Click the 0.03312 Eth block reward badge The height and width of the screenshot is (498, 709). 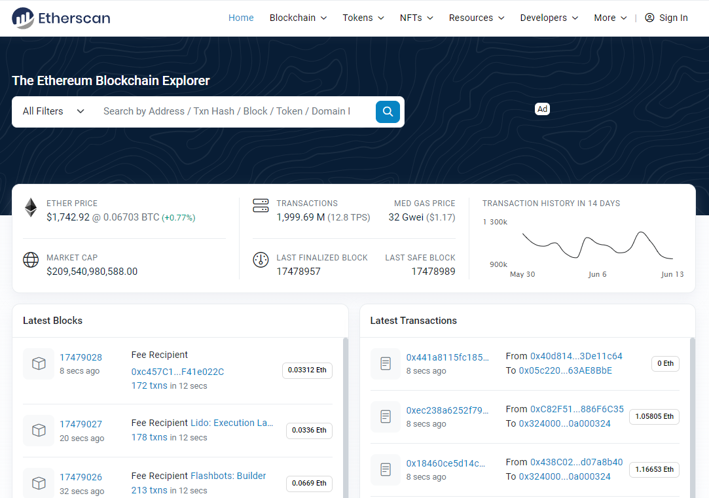pos(307,370)
